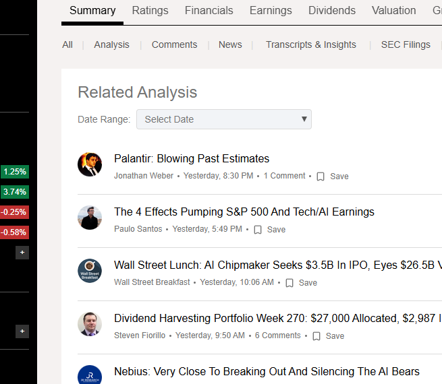Click bookmark icon on Dividend Harvesting article
The width and height of the screenshot is (442, 384).
[316, 336]
